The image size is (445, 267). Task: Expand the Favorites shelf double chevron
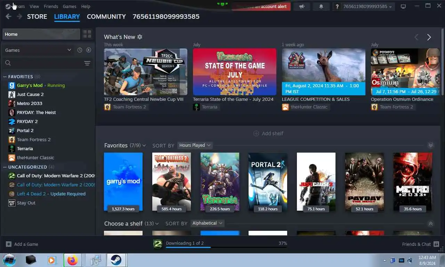click(x=431, y=145)
